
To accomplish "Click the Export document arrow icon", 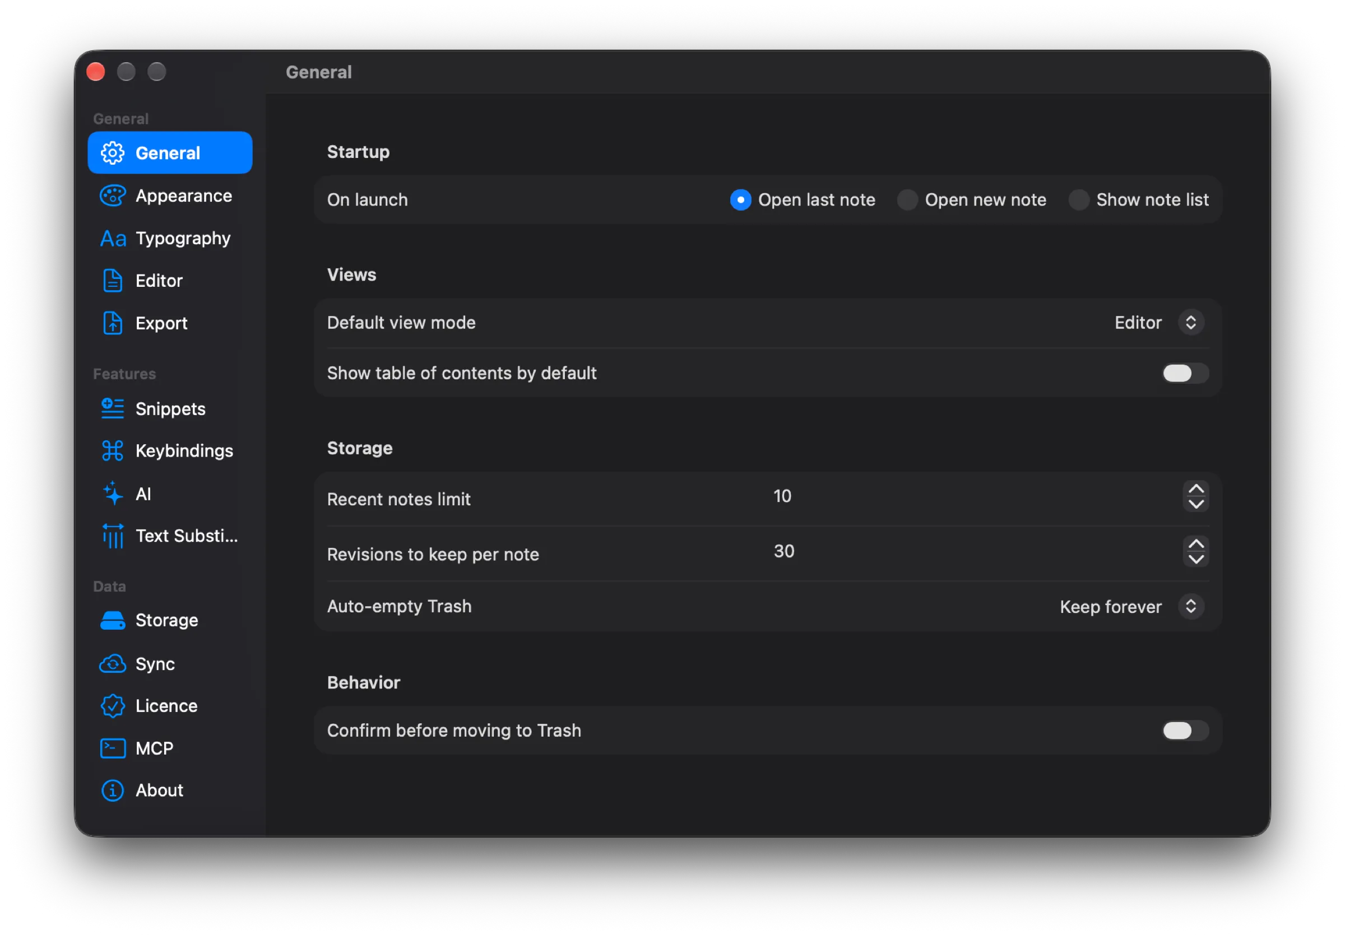I will click(x=113, y=323).
